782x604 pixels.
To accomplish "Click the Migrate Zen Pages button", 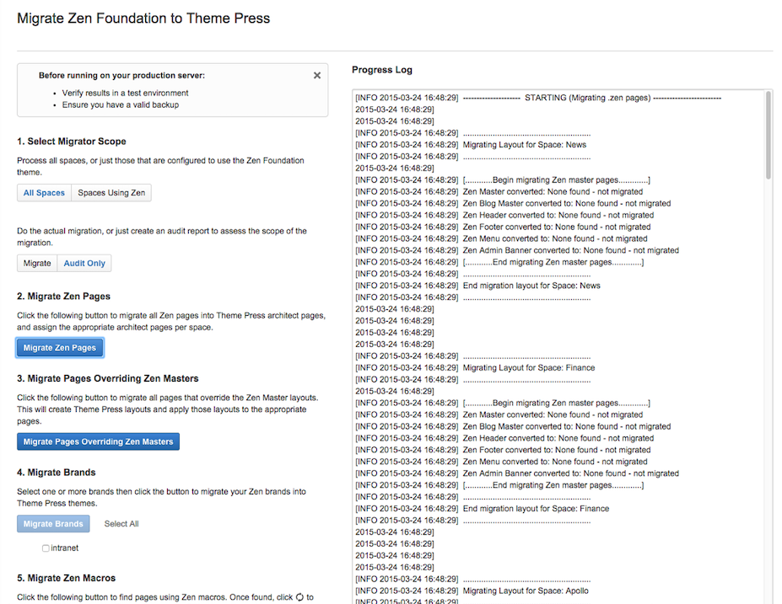I will click(x=60, y=348).
